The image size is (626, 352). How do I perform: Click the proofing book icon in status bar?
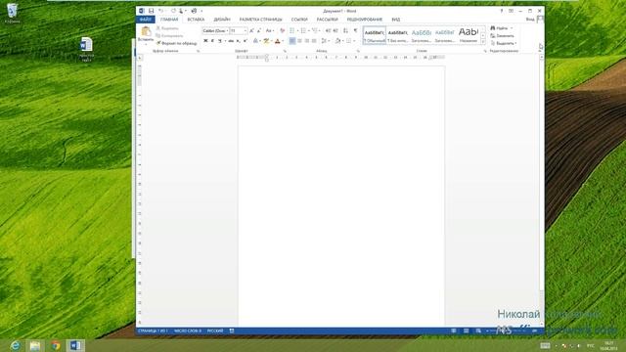coord(232,330)
